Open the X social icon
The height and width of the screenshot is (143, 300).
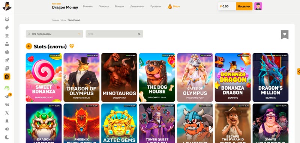point(7,113)
